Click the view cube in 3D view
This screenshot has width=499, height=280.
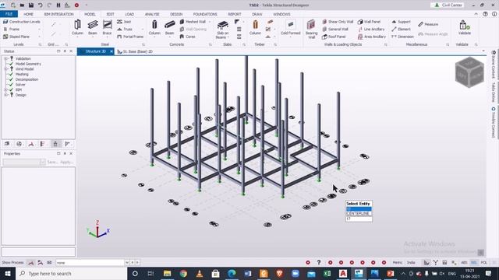[469, 72]
